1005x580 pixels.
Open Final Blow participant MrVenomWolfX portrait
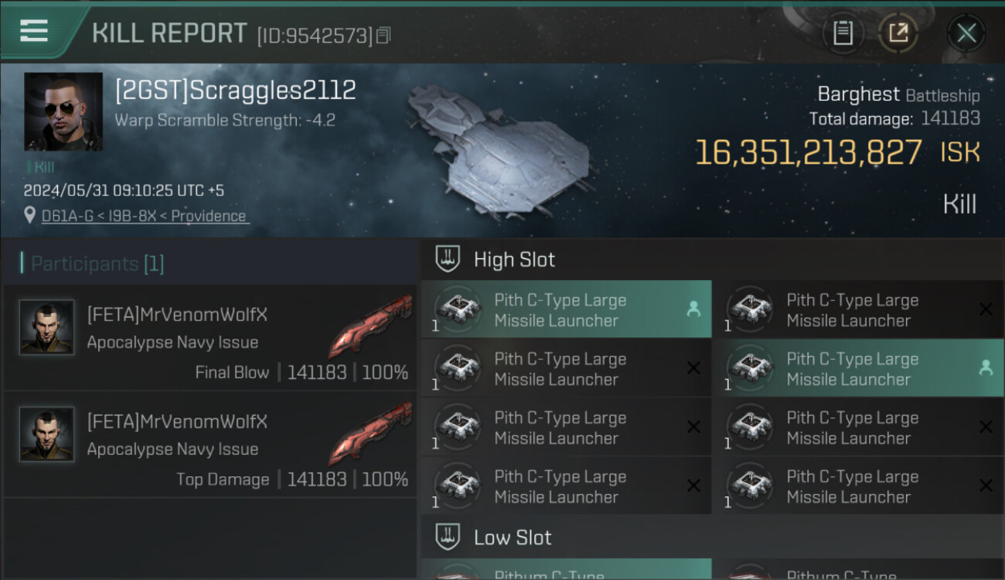(x=47, y=327)
